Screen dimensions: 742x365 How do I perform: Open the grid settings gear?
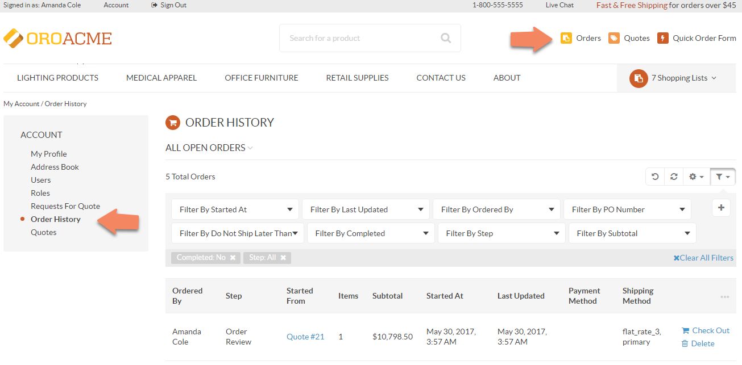[x=697, y=177]
